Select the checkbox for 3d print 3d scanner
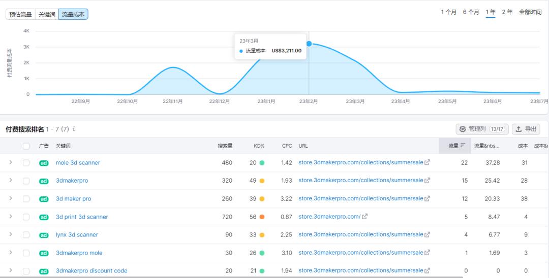 point(26,217)
